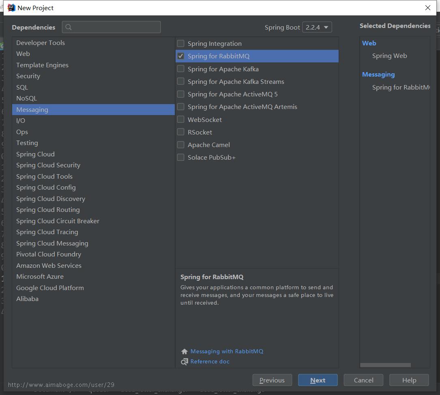Proceed with the Next button
The image size is (440, 395).
click(x=318, y=380)
